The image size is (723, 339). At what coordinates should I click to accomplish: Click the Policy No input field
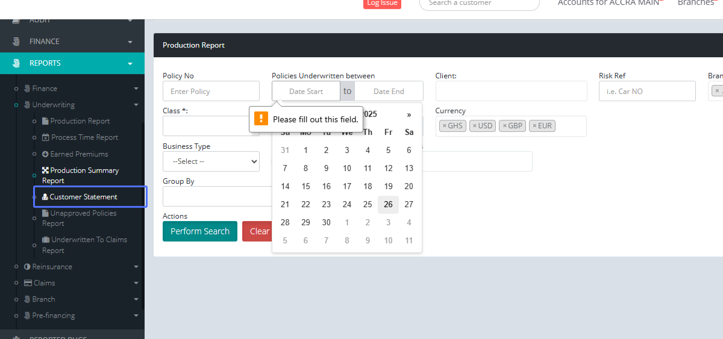point(211,92)
